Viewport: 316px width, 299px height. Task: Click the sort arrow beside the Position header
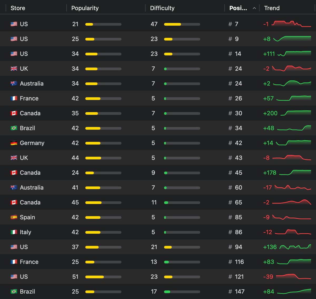point(254,8)
